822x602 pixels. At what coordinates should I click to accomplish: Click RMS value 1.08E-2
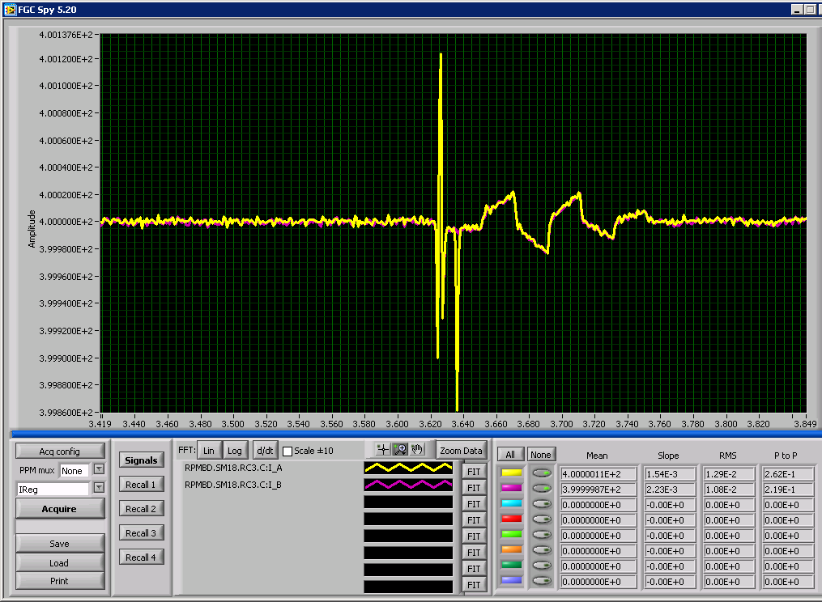[729, 490]
